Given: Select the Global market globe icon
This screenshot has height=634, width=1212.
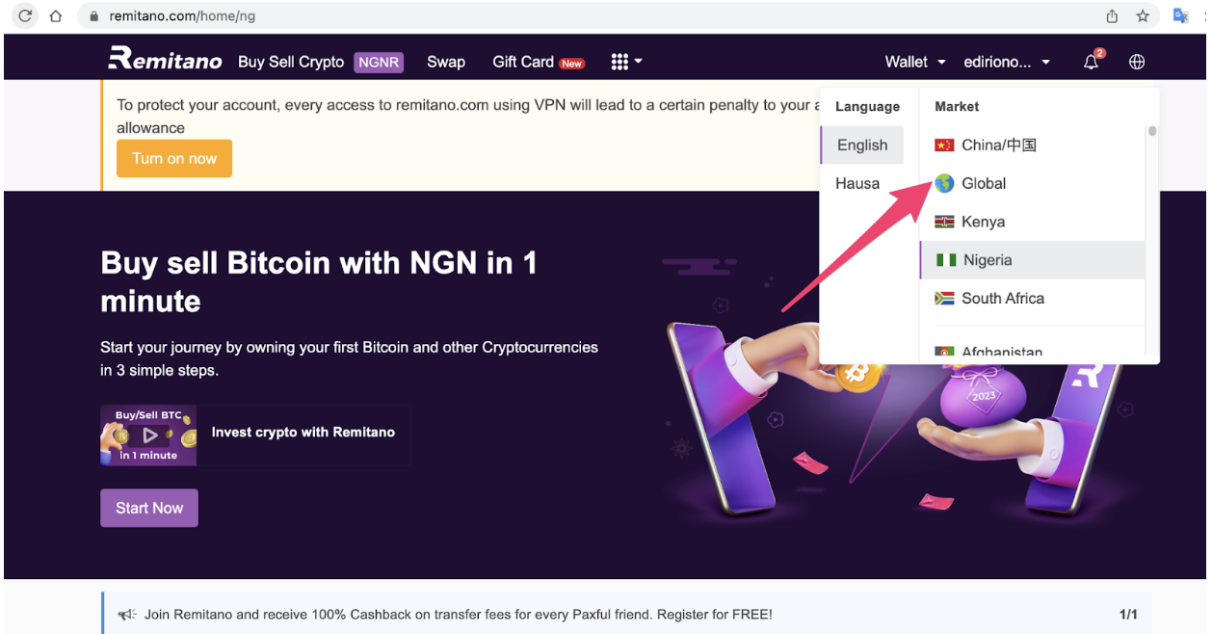Looking at the screenshot, I should coord(945,183).
